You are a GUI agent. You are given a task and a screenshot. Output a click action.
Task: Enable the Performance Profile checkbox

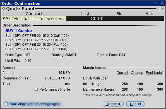click(x=36, y=89)
